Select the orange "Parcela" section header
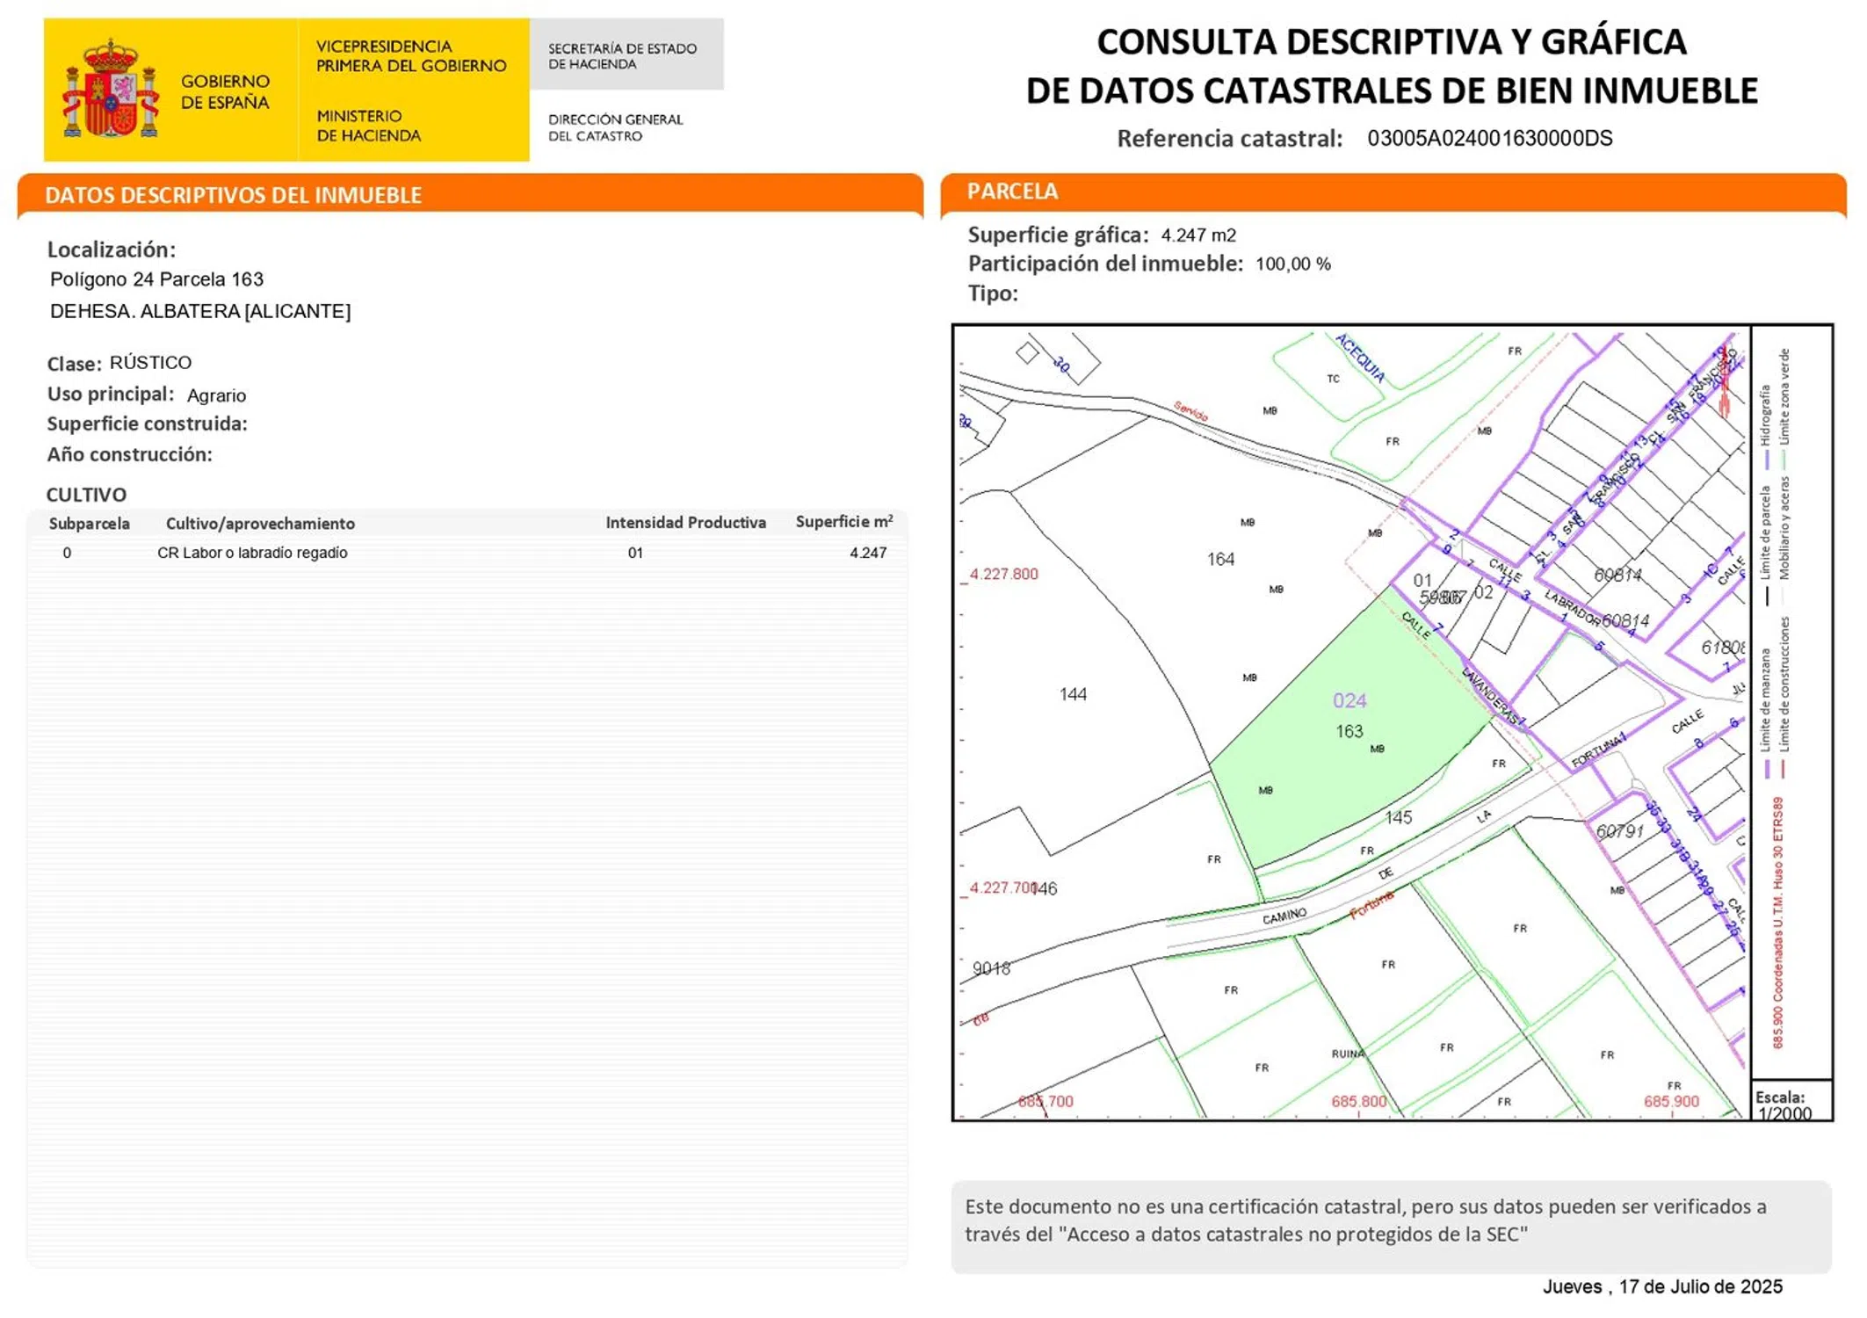This screenshot has width=1867, height=1318. pos(1012,192)
